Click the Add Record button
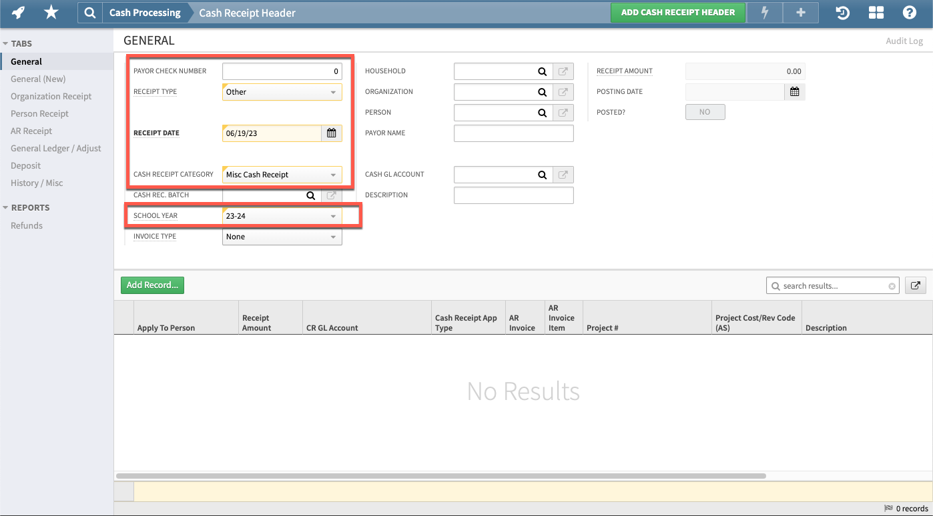Viewport: 933px width, 516px height. [152, 285]
